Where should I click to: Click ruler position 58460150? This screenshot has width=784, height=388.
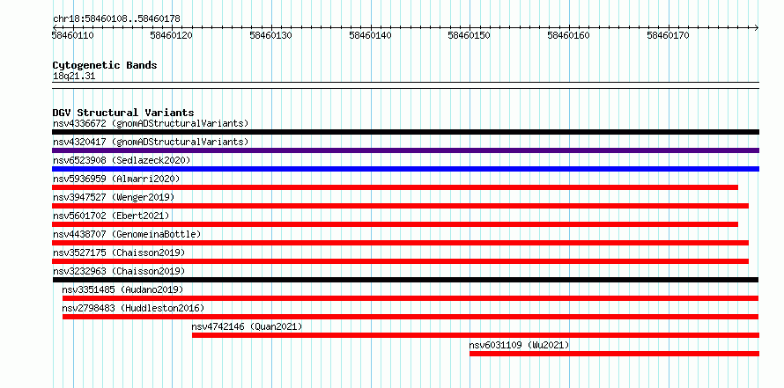(469, 35)
